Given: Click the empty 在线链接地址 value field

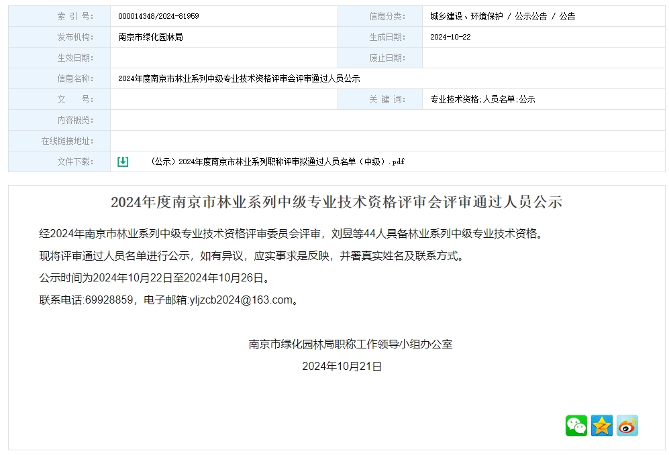Looking at the screenshot, I should pos(387,141).
